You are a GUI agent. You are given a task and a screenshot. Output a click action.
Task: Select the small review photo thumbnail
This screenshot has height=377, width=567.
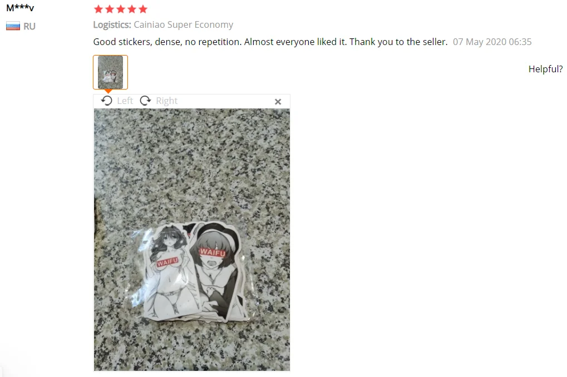pyautogui.click(x=110, y=72)
